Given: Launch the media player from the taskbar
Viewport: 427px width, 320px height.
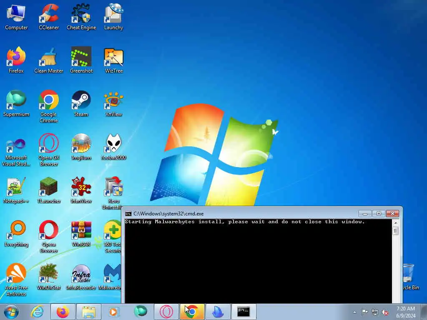Looking at the screenshot, I should (x=113, y=312).
